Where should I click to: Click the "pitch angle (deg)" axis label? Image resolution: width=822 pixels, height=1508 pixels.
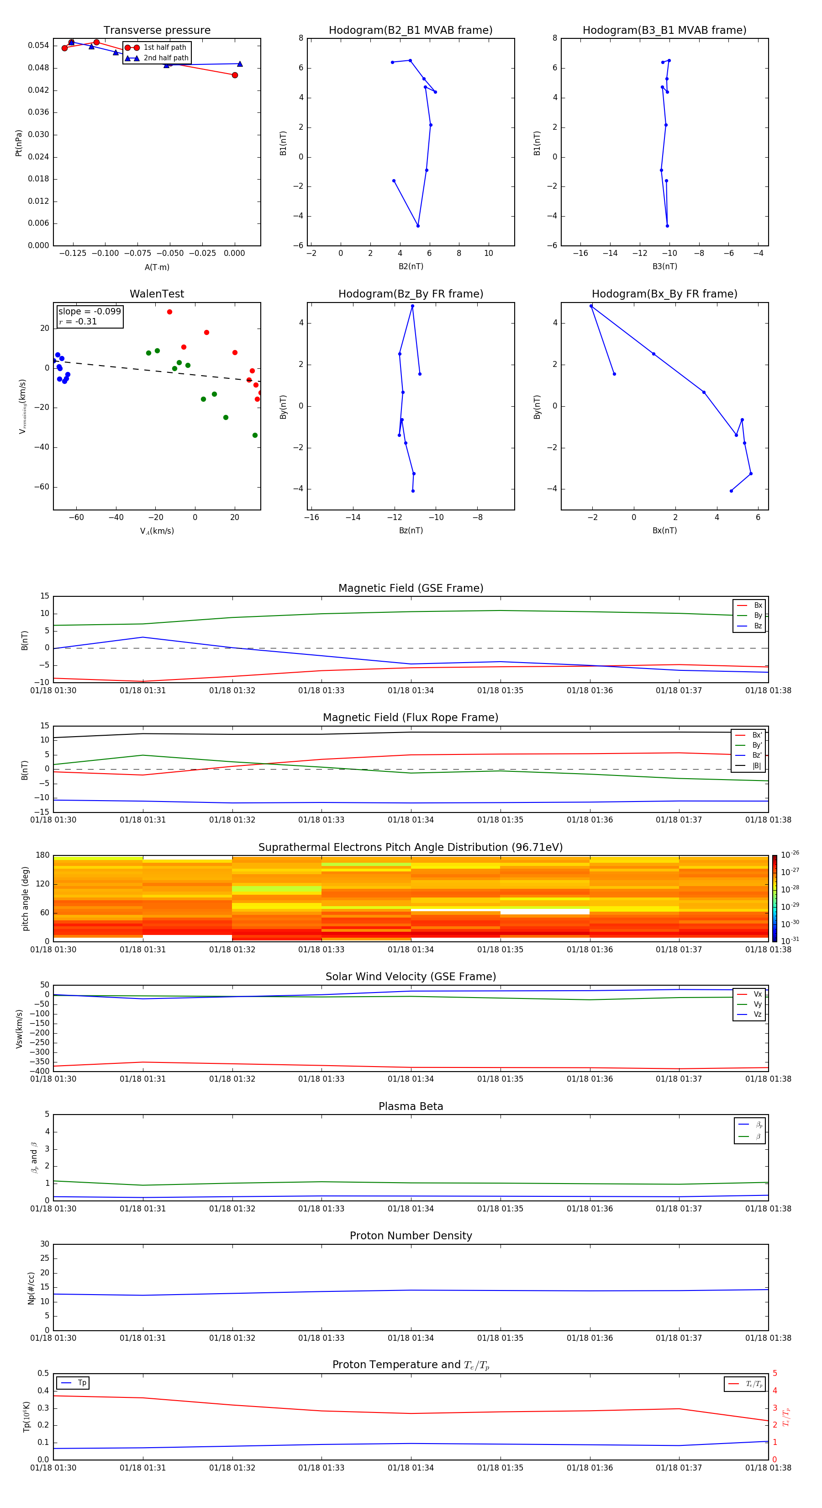[x=25, y=898]
